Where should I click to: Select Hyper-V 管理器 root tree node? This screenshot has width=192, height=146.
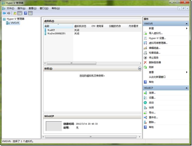[14, 19]
